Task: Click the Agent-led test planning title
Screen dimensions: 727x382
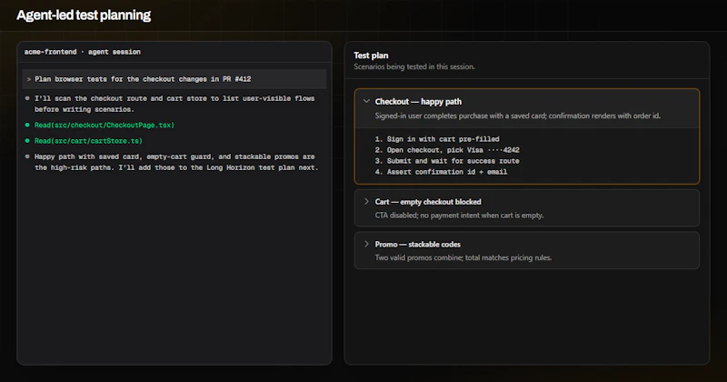Action: coord(84,15)
